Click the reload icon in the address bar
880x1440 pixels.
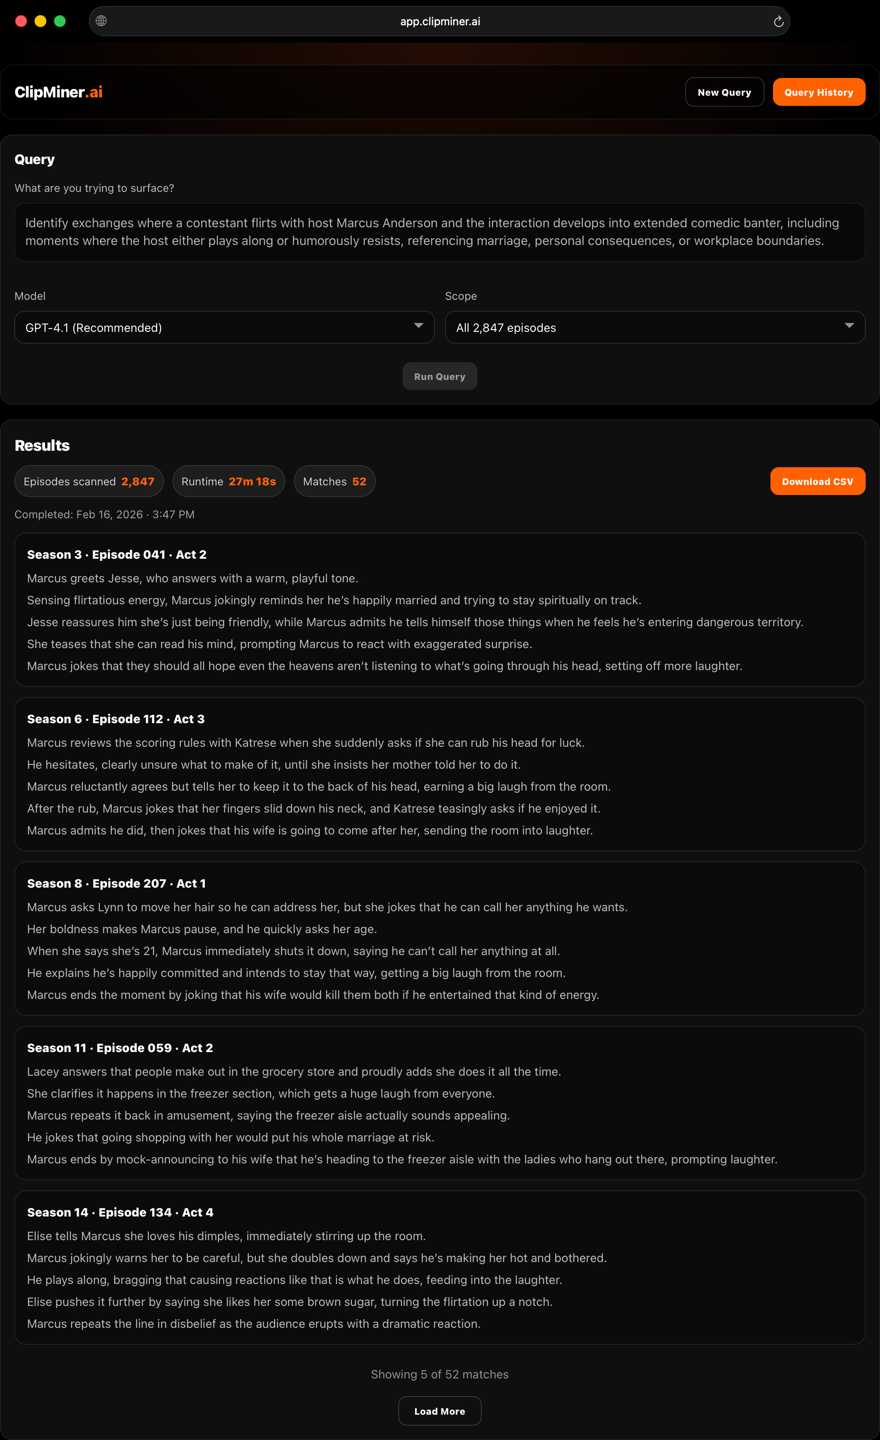pyautogui.click(x=778, y=21)
